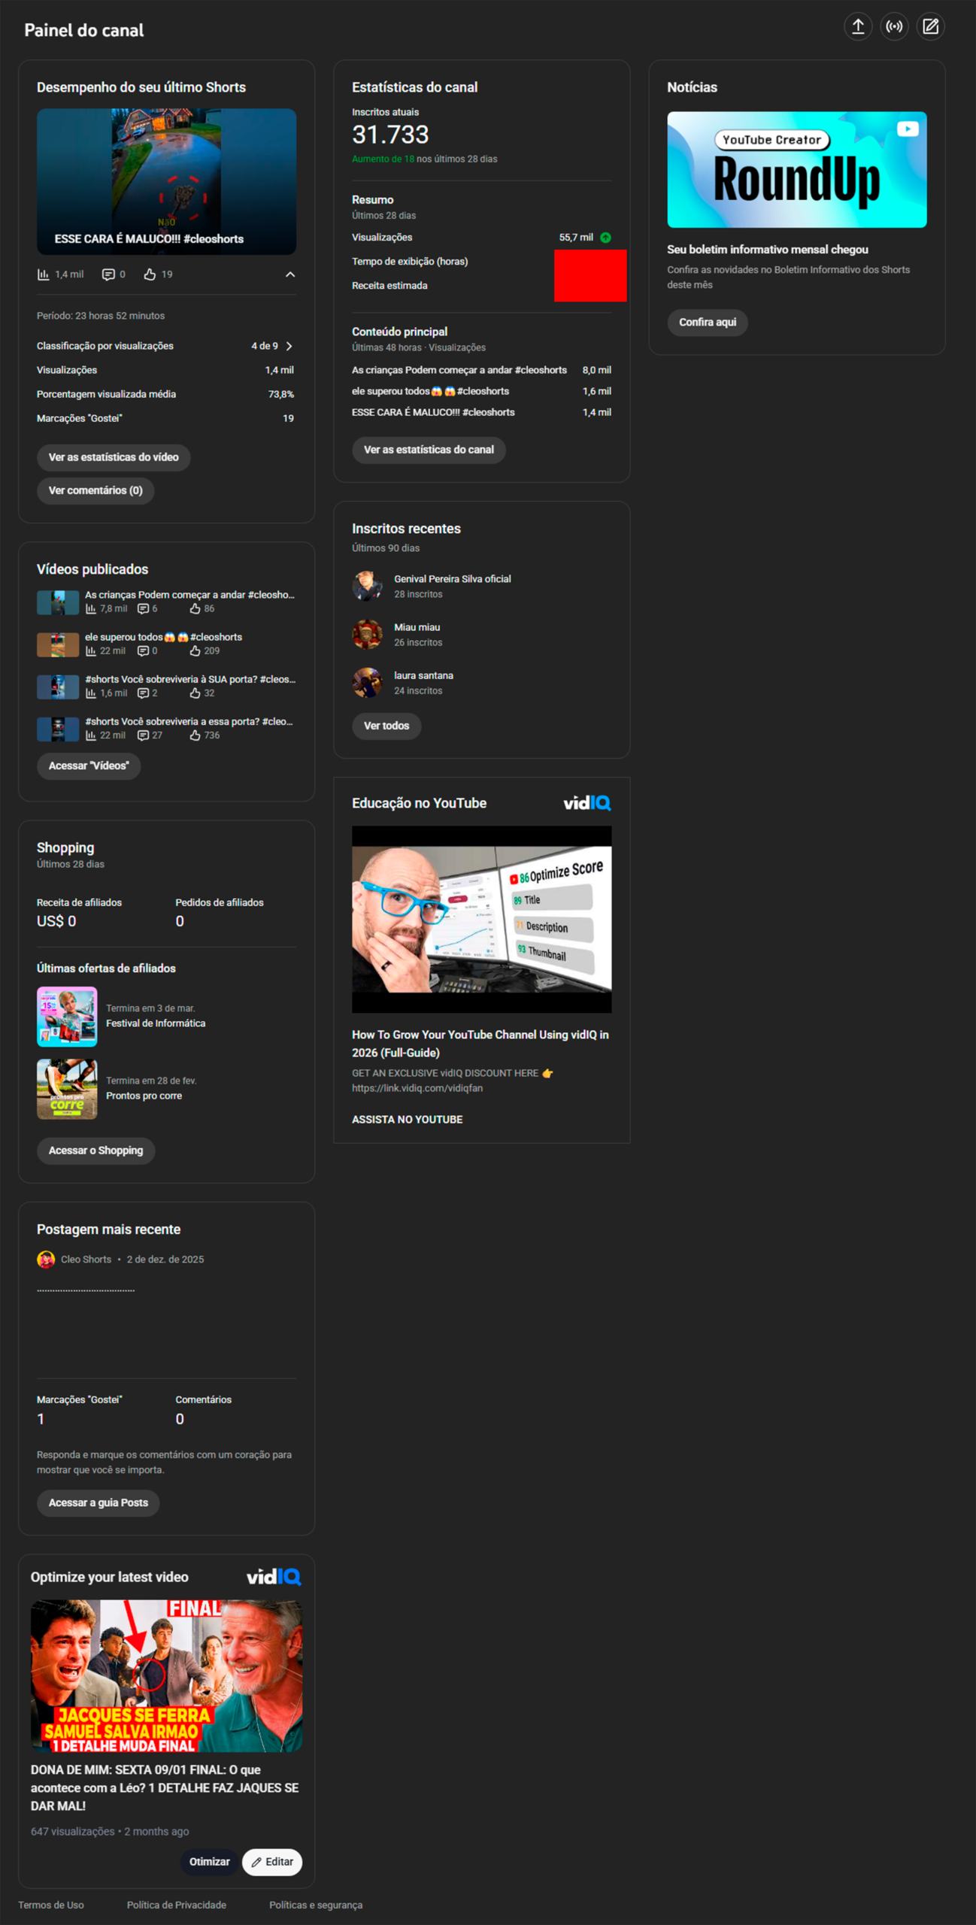Click the Ver as estatísticas do vídeo button
Screen dimensions: 976x1925
pyautogui.click(x=114, y=457)
